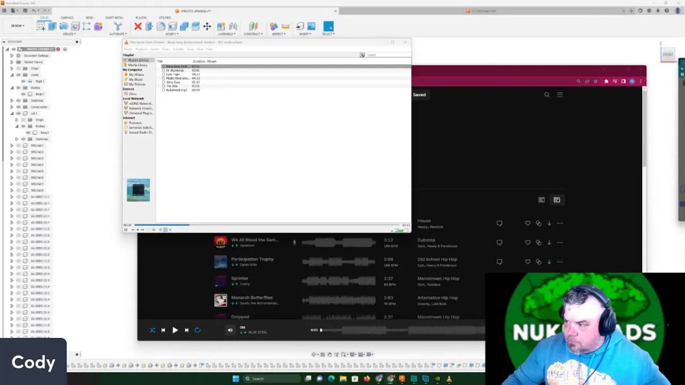Select the Revolve tool in Create group

[64, 26]
